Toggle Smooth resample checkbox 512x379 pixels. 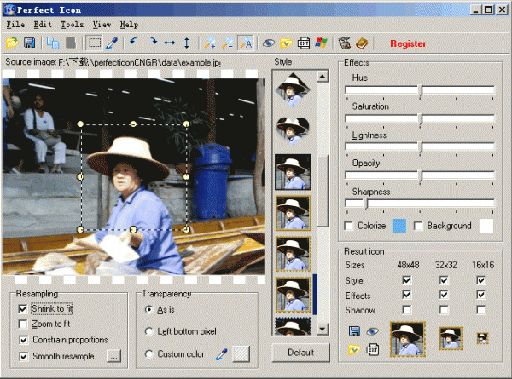pos(24,356)
